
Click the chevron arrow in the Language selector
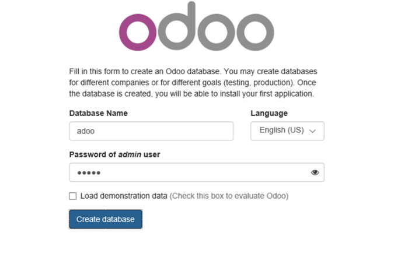[313, 131]
